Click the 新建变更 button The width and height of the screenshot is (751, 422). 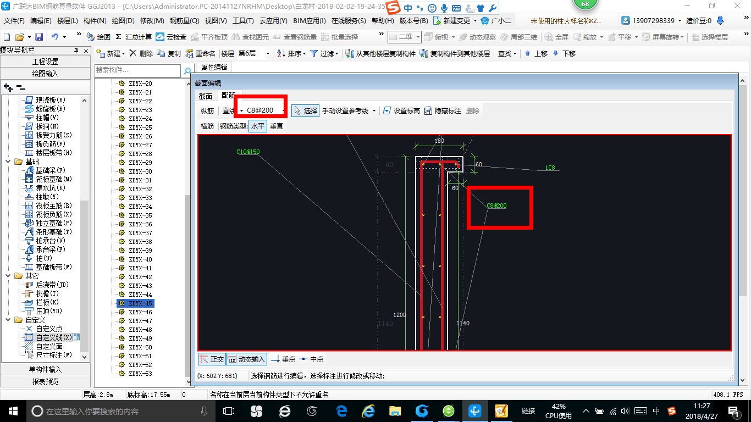click(455, 20)
